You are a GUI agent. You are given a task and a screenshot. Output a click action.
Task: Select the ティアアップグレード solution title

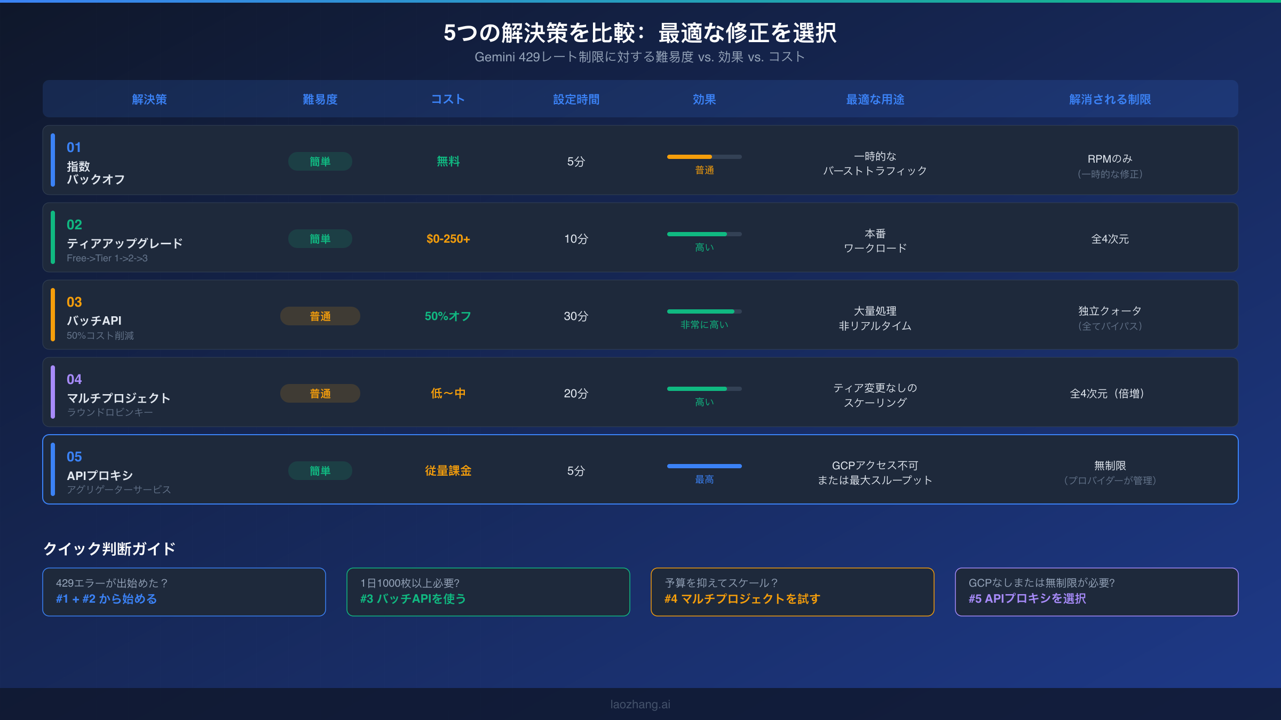click(124, 244)
